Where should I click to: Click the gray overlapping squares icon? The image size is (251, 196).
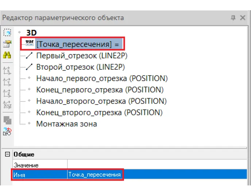7,120
